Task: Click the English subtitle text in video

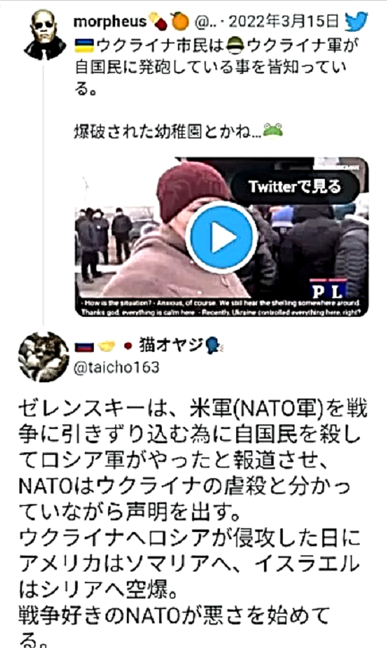Action: pos(220,308)
